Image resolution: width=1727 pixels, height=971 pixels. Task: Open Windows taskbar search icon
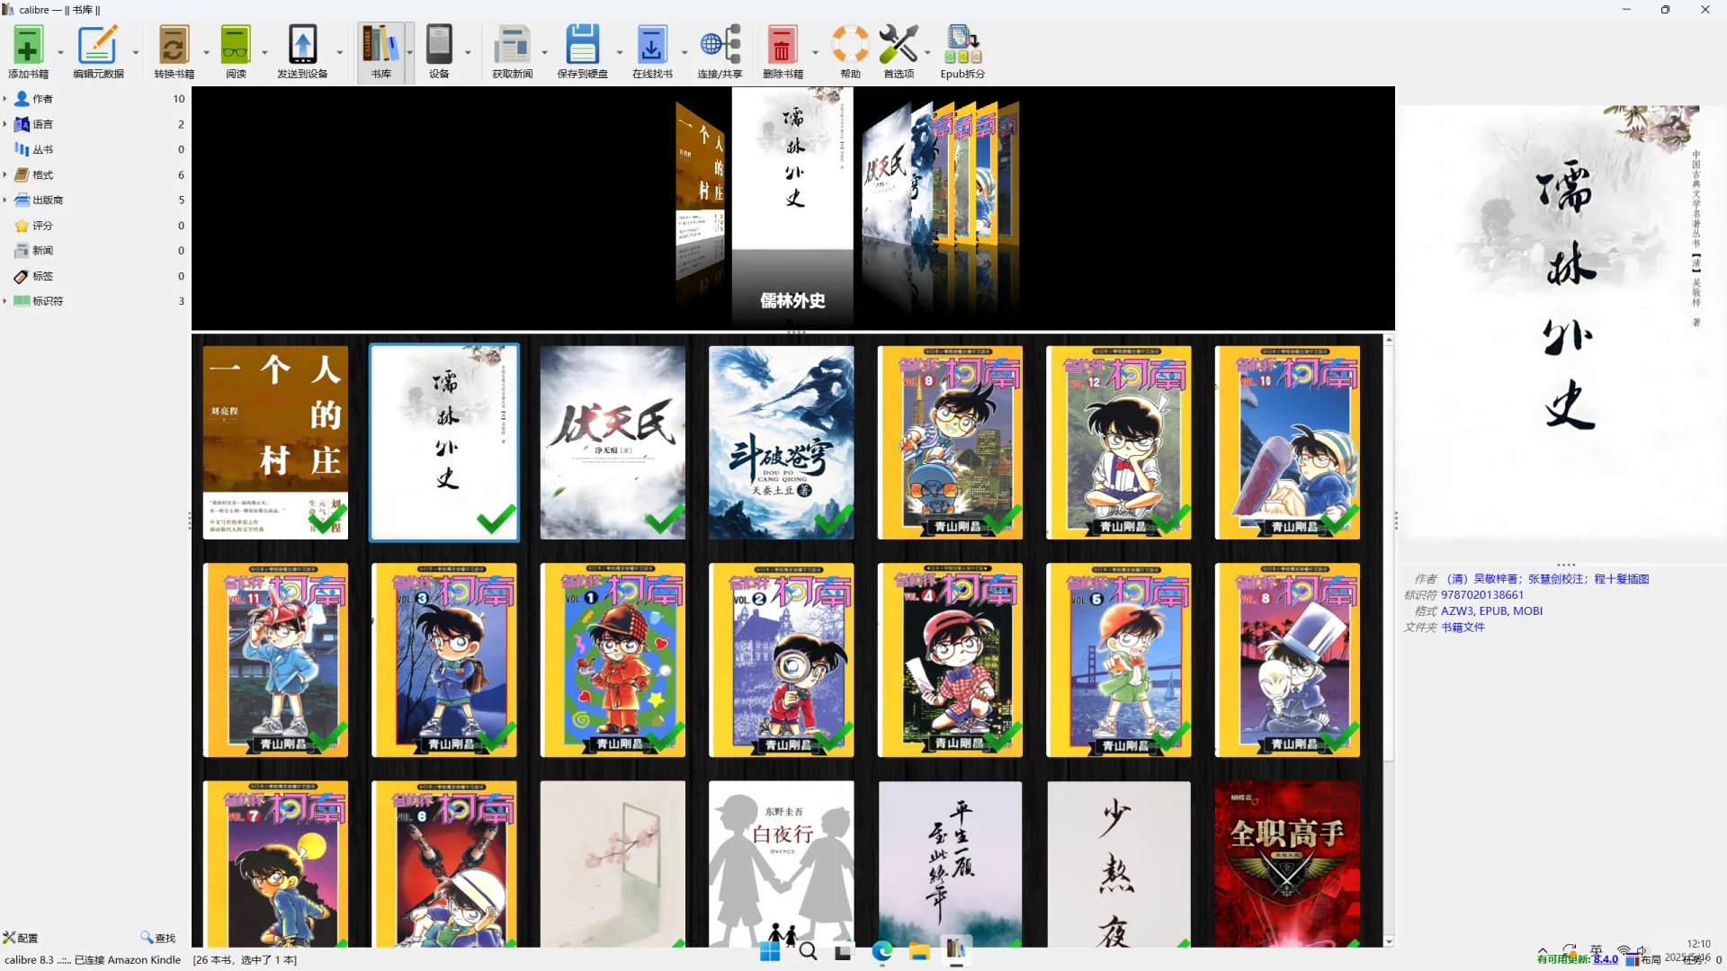coord(808,951)
